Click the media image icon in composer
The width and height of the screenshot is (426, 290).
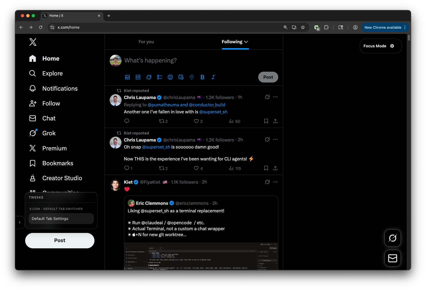point(127,77)
